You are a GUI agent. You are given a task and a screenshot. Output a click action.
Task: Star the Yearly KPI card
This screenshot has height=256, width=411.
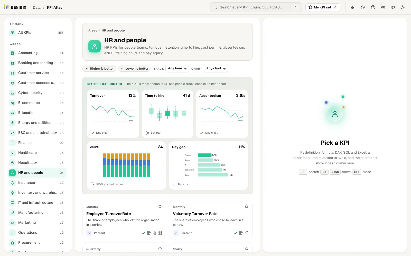pyautogui.click(x=247, y=249)
